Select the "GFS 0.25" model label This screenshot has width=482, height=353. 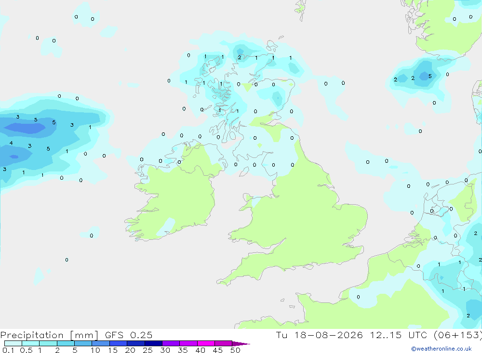pos(129,335)
